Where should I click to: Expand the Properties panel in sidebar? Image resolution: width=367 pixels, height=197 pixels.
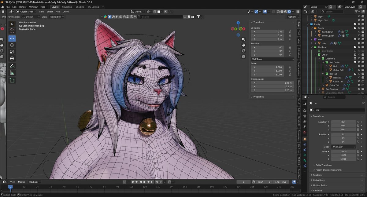pos(258,97)
